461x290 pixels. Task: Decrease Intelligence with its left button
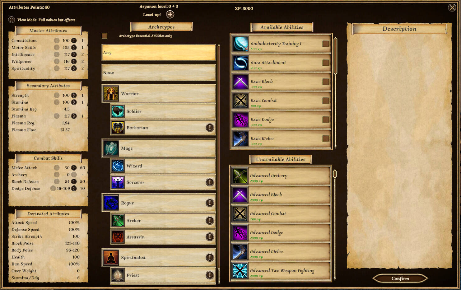tap(57, 54)
